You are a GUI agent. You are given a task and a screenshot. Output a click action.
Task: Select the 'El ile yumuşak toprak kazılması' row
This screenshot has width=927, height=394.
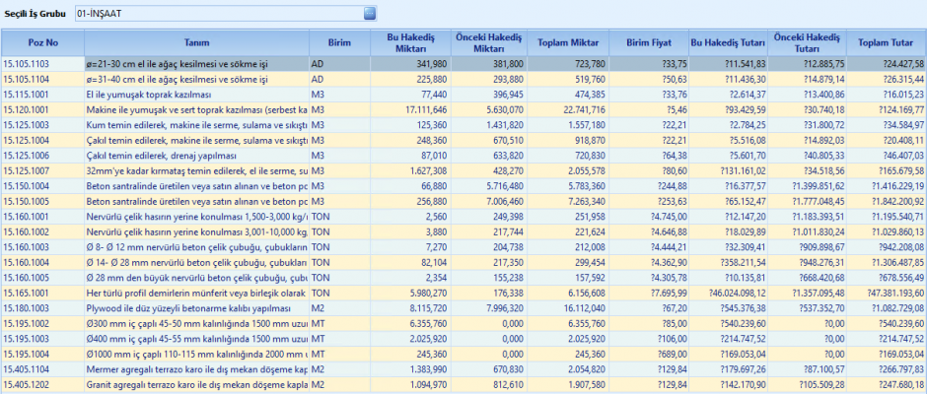195,94
